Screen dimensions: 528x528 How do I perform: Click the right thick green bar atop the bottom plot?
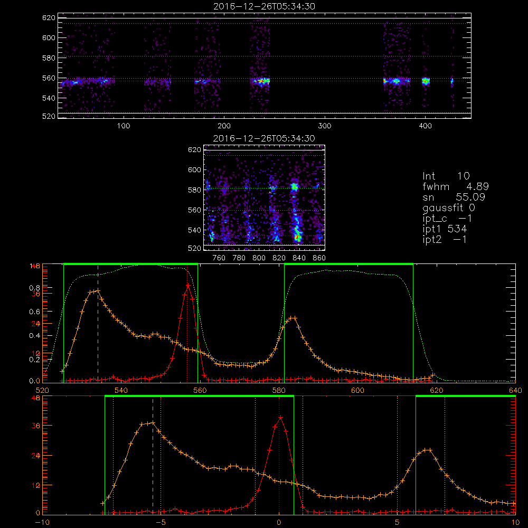(x=466, y=397)
